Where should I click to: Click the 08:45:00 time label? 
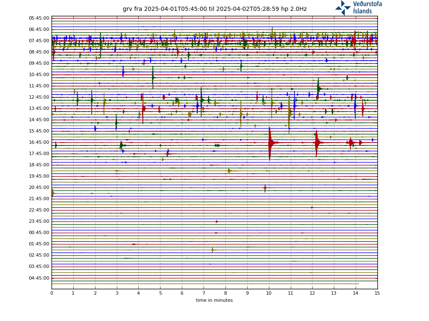click(x=39, y=52)
